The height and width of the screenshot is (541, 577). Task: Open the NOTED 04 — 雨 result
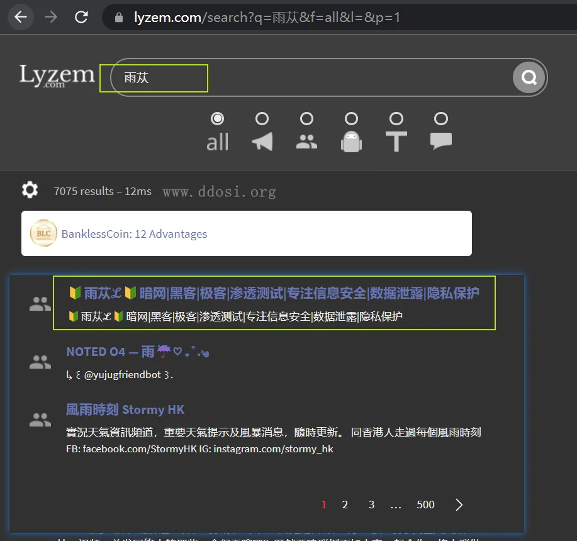pos(138,352)
